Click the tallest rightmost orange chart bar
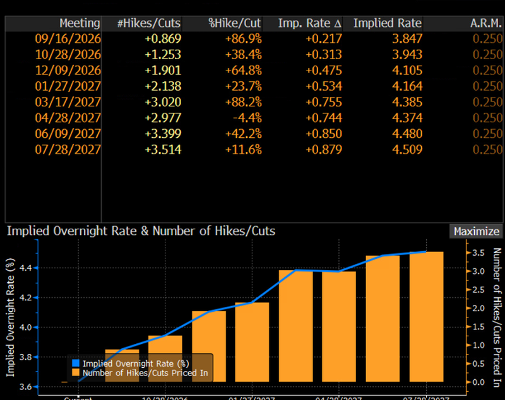 [x=426, y=317]
